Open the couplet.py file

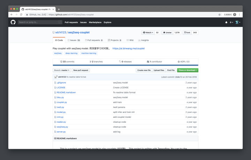[x=62, y=102]
